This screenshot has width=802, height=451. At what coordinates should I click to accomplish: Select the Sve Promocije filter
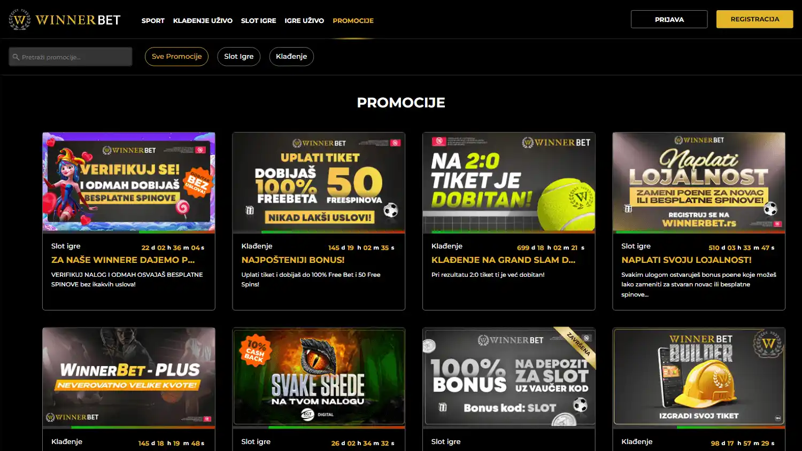coord(176,57)
